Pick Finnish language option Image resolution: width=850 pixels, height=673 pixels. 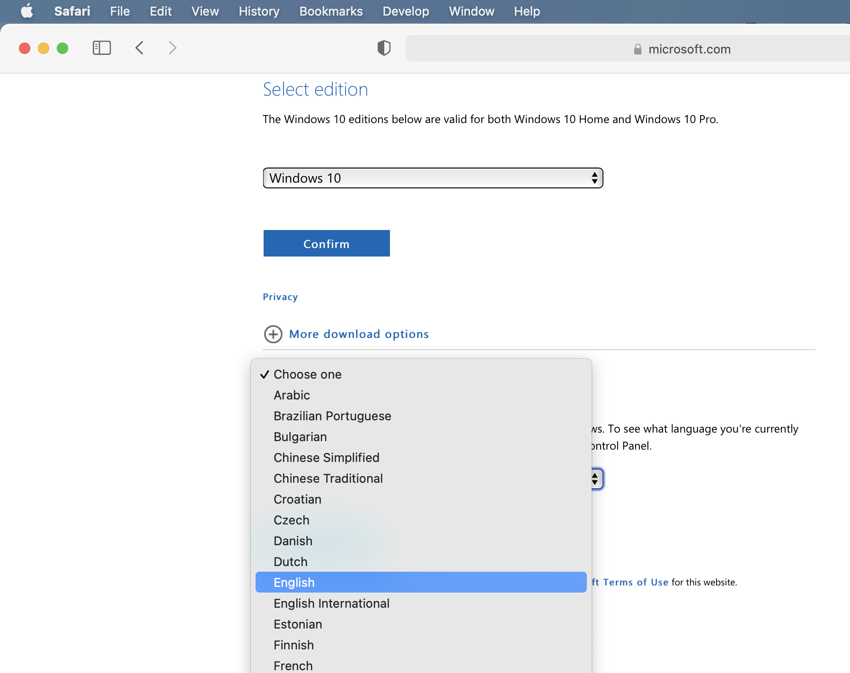click(x=421, y=645)
